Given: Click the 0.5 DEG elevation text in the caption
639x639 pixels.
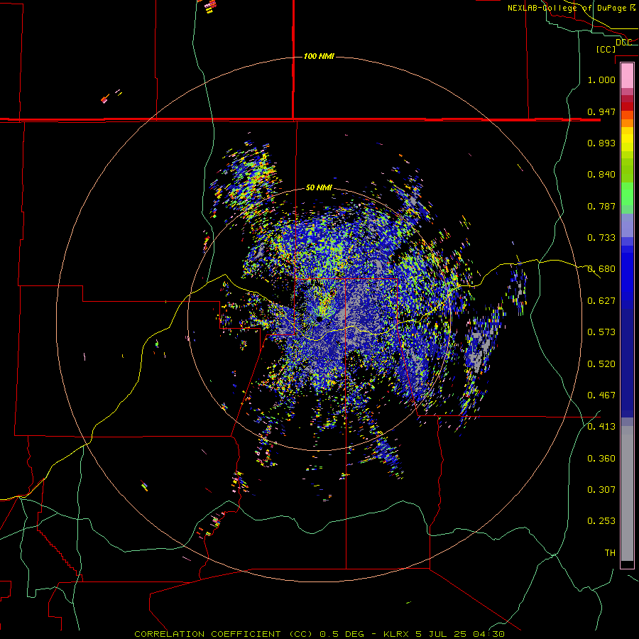Looking at the screenshot, I should tap(341, 634).
